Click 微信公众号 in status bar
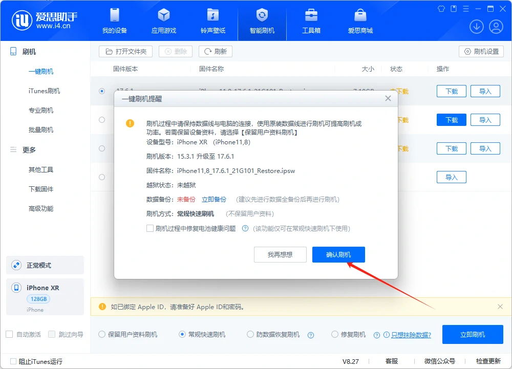The width and height of the screenshot is (512, 369). pos(439,361)
